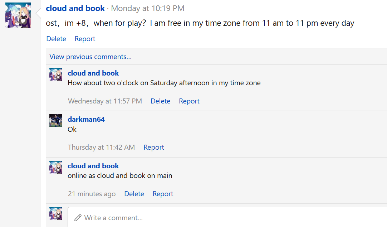This screenshot has width=387, height=227.
Task: Report the main post about time zones
Action: [x=85, y=39]
